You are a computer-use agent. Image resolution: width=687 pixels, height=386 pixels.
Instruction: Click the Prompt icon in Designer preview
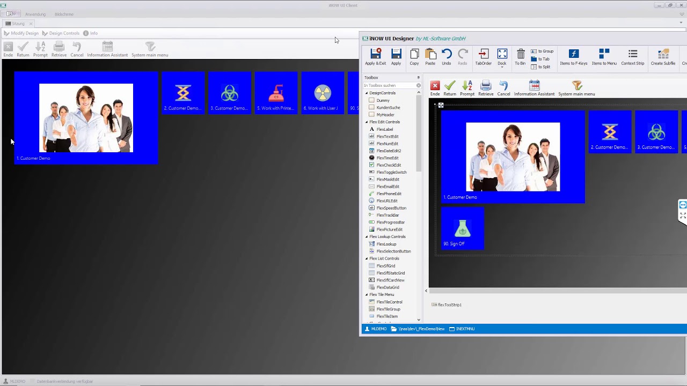pyautogui.click(x=467, y=85)
